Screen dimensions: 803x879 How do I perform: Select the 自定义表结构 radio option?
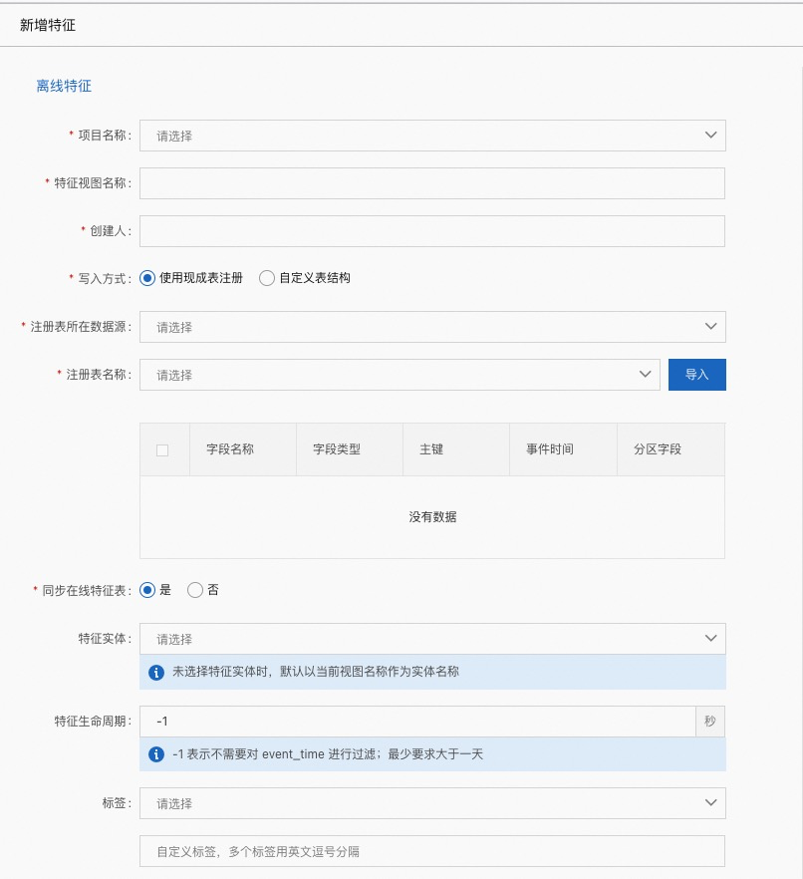click(x=267, y=279)
